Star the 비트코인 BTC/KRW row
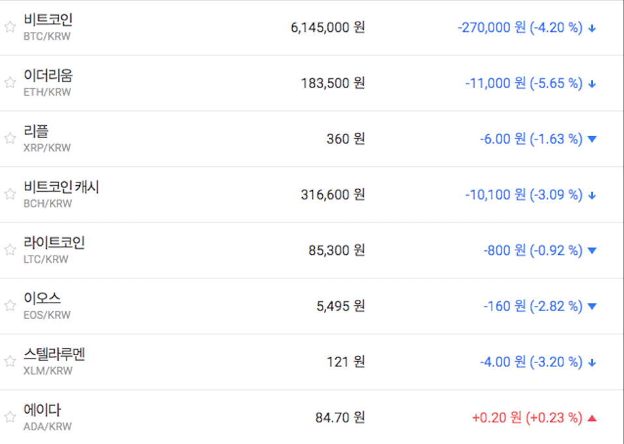This screenshot has height=444, width=624. (10, 27)
